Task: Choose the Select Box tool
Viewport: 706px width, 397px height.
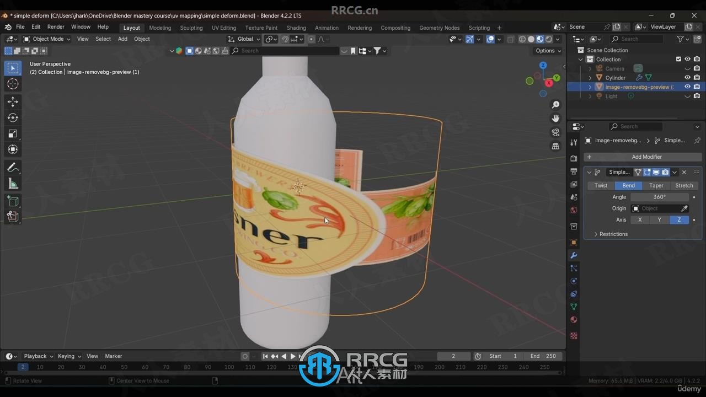Action: pyautogui.click(x=13, y=68)
